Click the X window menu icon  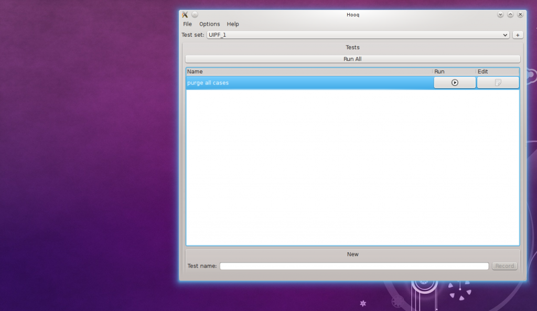[x=185, y=15]
